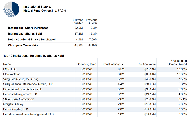Select Susquehanna International Group, LLP
The image size is (195, 122).
pos(28,84)
